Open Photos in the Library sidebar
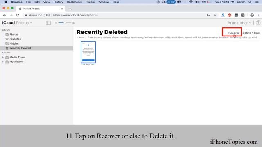The width and height of the screenshot is (262, 147). pos(14,34)
